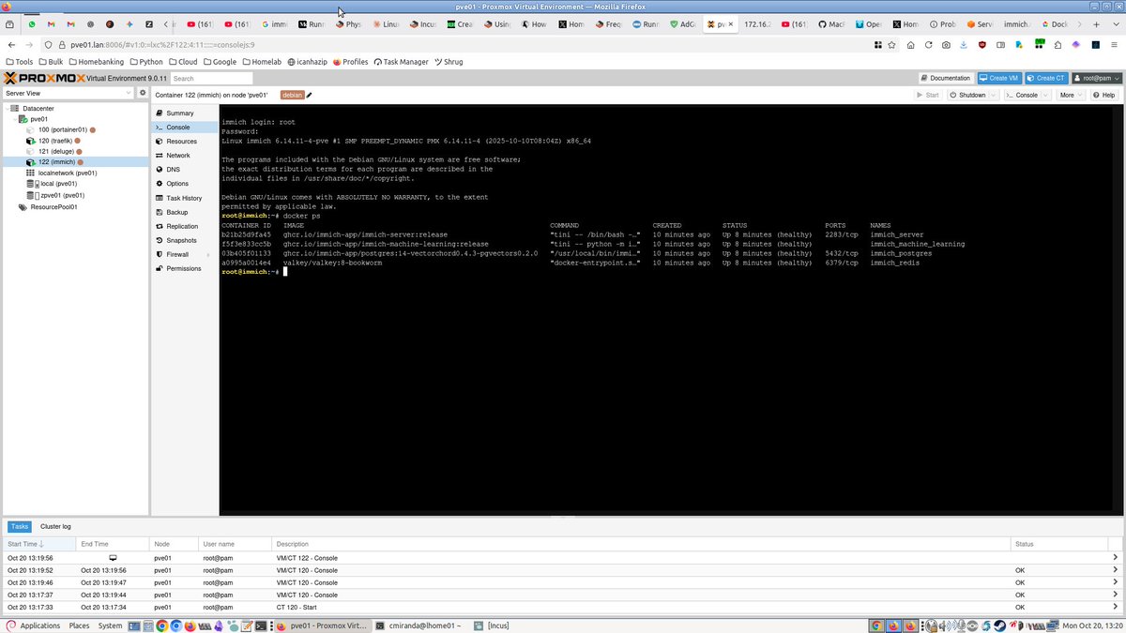Select ResourcePool01 in the tree
Viewport: 1126px width, 633px height.
(54, 207)
